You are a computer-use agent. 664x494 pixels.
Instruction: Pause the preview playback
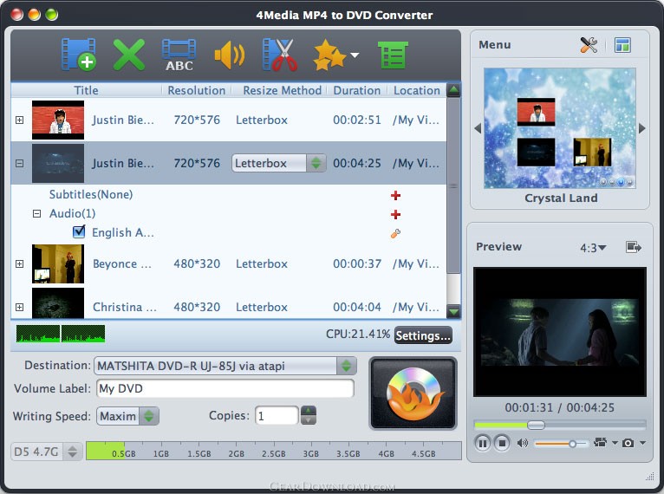pyautogui.click(x=482, y=443)
